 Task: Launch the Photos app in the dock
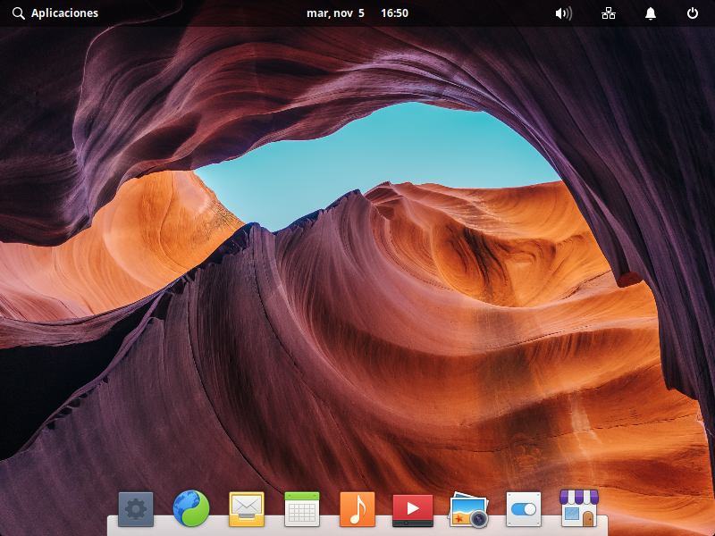[468, 510]
